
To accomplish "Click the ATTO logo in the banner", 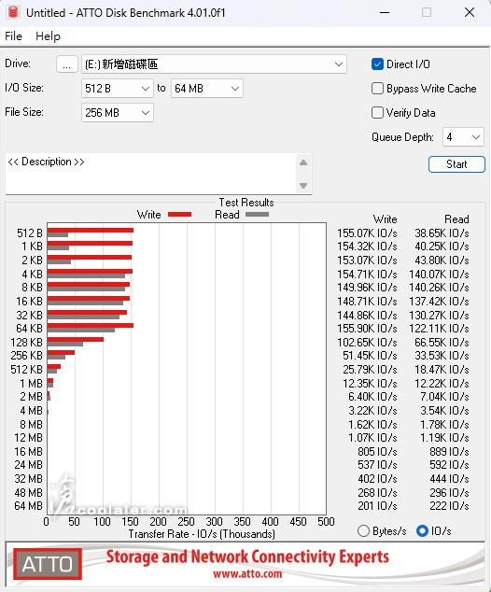I will point(48,564).
